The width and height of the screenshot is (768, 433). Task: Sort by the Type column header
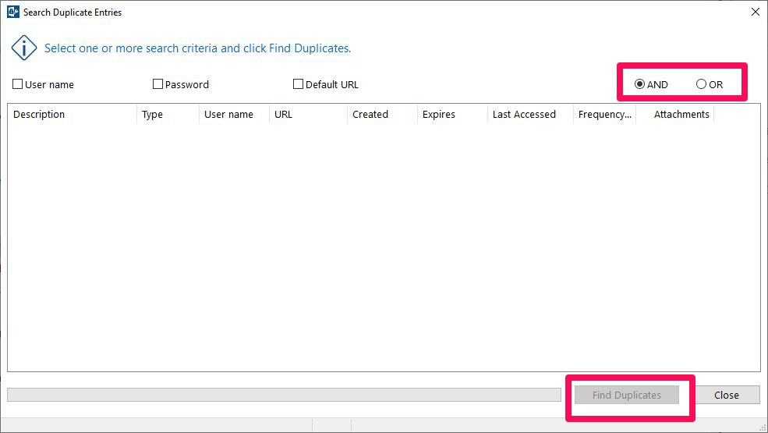coord(168,114)
